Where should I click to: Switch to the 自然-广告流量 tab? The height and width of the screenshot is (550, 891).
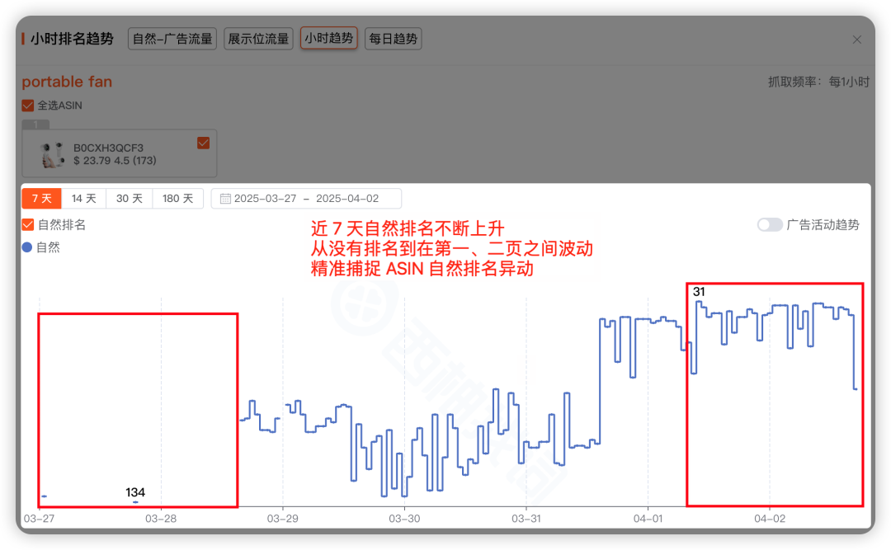(x=172, y=38)
